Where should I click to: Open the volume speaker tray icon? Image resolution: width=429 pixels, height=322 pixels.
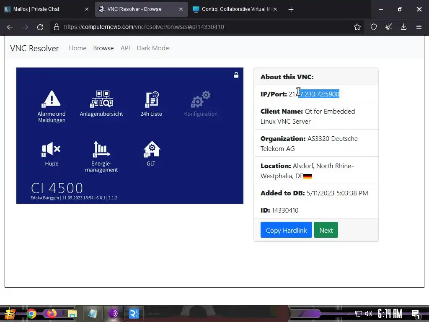point(369,314)
